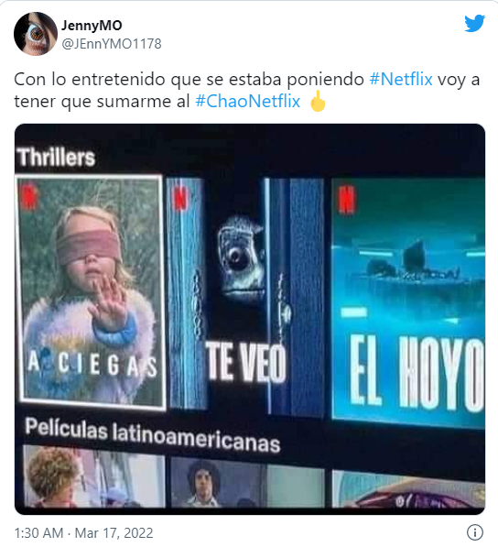Click Netflix N badge on A Ciegas poster
This screenshot has width=498, height=547.
(30, 196)
